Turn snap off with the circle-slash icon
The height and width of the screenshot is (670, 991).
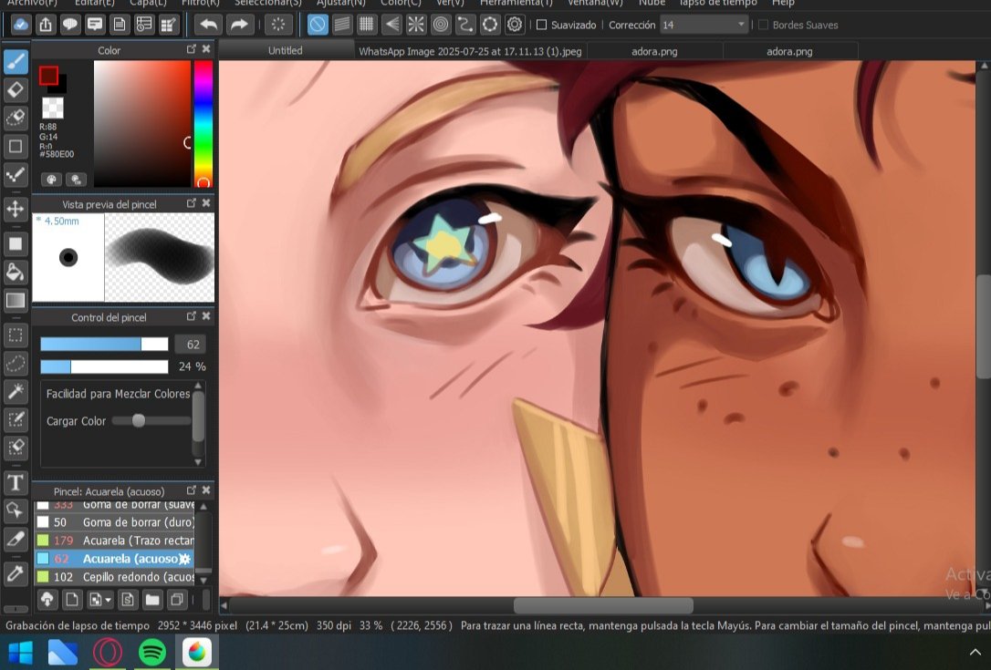tap(318, 25)
